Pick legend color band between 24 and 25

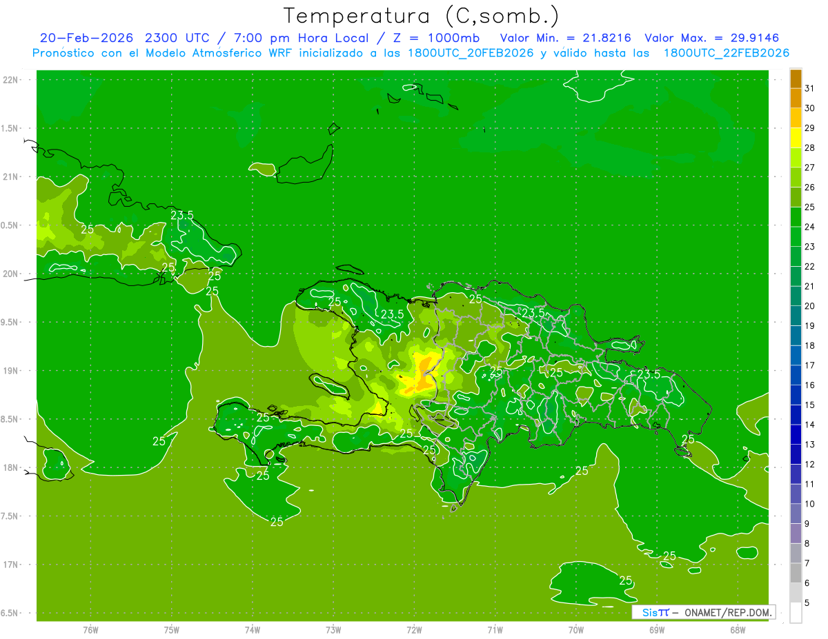point(796,216)
